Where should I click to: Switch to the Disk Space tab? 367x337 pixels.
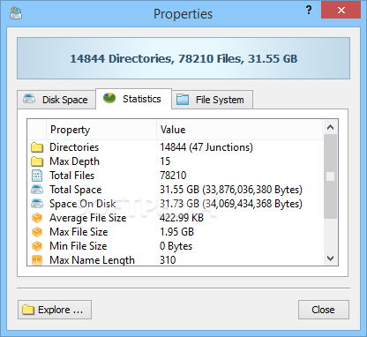coord(56,100)
